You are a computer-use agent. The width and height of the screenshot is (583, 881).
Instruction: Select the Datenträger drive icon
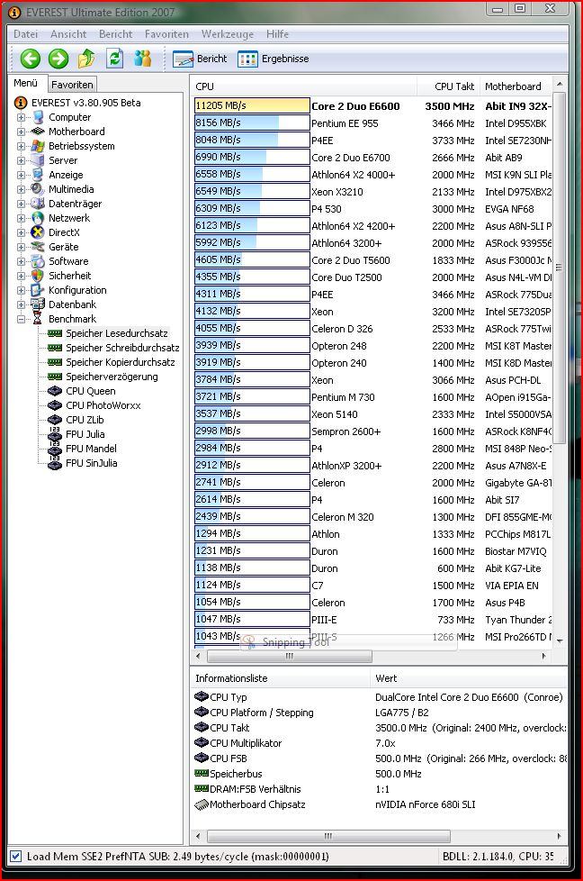pos(38,204)
